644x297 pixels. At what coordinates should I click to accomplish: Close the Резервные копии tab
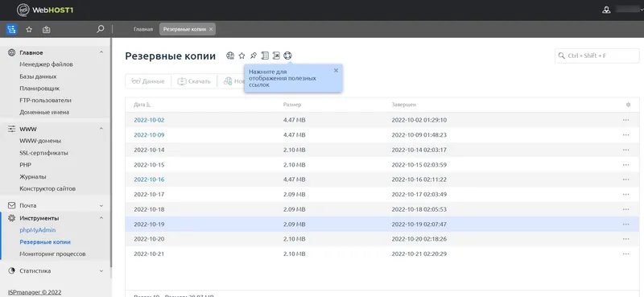211,29
